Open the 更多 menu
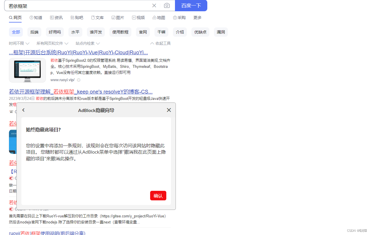The image size is (371, 235). coord(197,18)
